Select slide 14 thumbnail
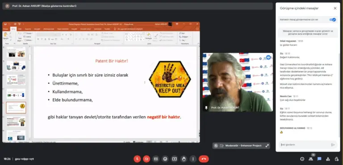The width and height of the screenshot is (343, 165). tap(16, 135)
